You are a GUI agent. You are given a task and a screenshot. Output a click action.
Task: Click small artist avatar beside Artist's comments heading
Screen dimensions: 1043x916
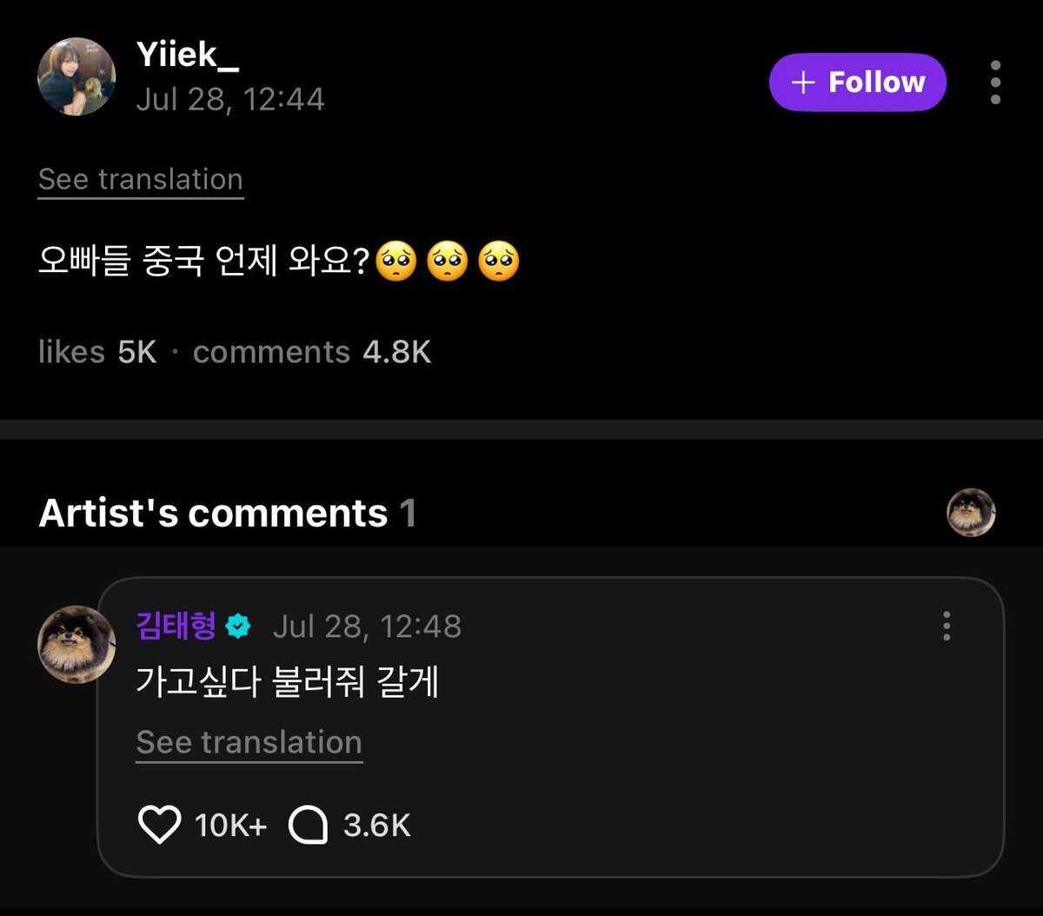971,513
